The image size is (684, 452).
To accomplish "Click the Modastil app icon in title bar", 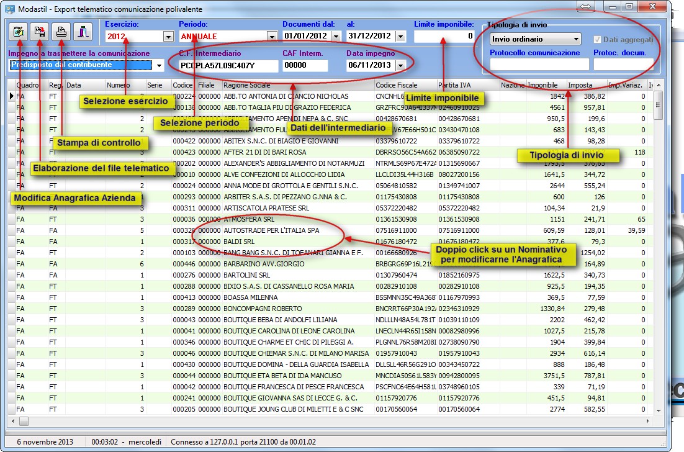I will tap(9, 7).
